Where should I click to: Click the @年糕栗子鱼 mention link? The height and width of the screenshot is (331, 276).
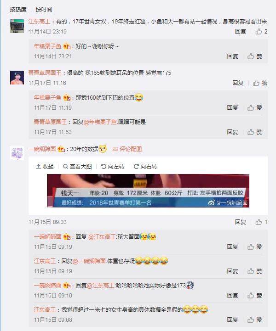[x=100, y=122]
